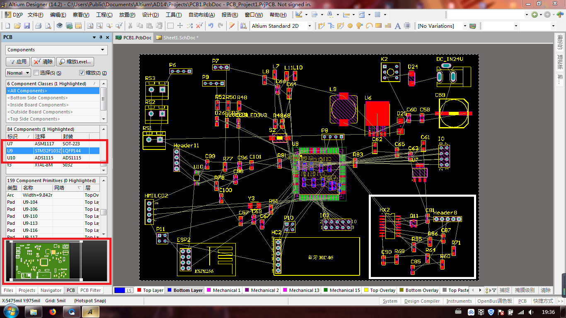Select the Place Pad tool
566x318 pixels.
(350, 26)
